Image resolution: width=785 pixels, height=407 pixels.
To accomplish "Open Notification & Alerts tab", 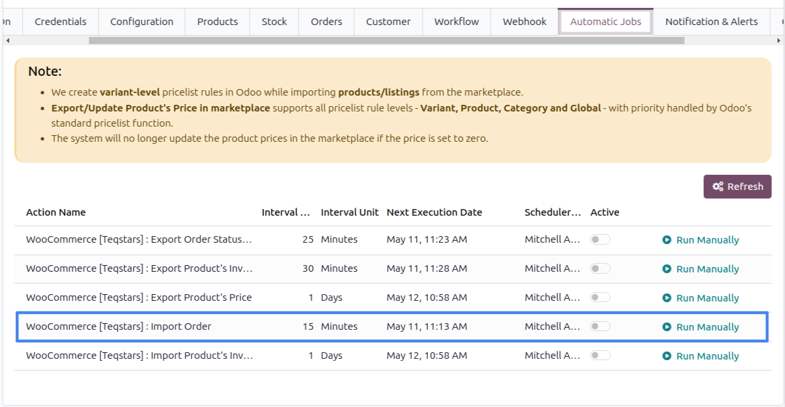I will [x=712, y=22].
